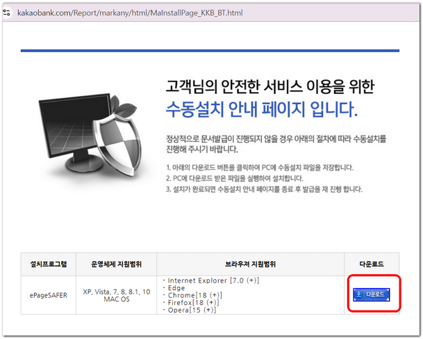
Task: Click the heading 고객님의 안전한 서비스 이용을 위한
Action: click(270, 87)
